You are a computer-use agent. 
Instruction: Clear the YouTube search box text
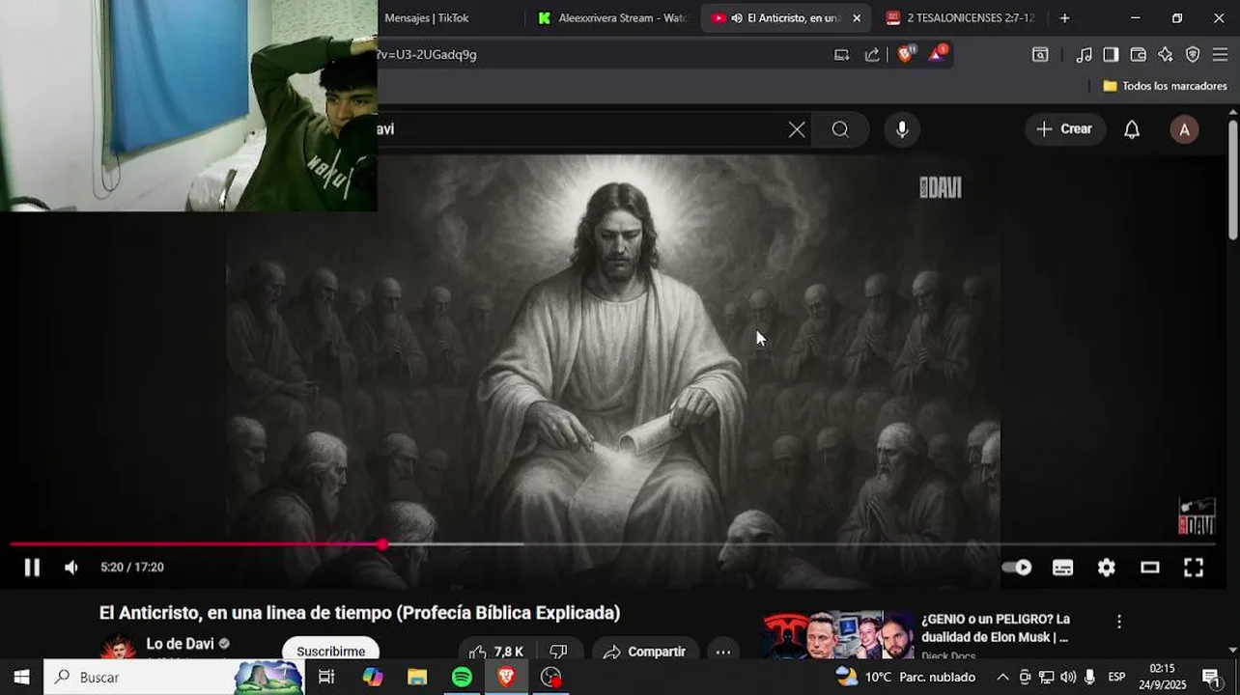coord(797,129)
